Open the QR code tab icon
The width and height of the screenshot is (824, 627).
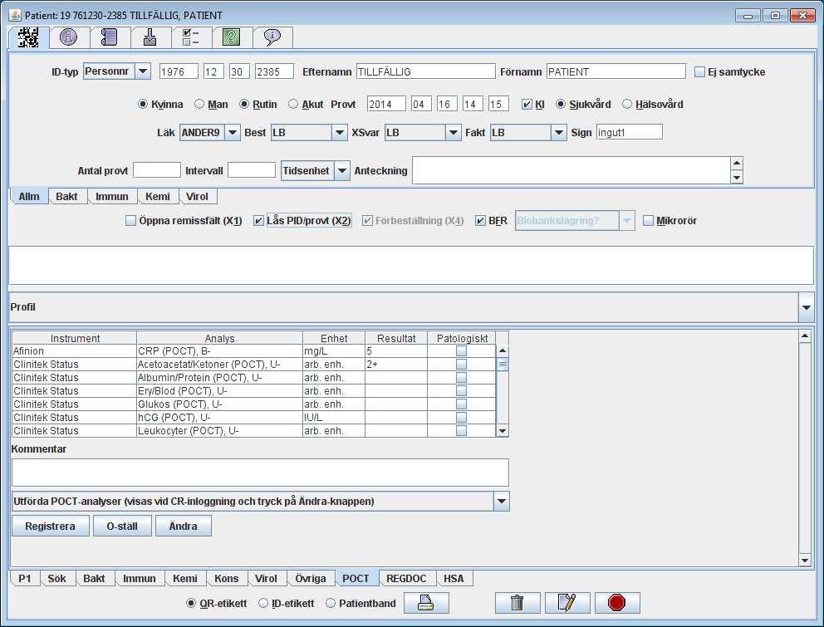tap(29, 37)
